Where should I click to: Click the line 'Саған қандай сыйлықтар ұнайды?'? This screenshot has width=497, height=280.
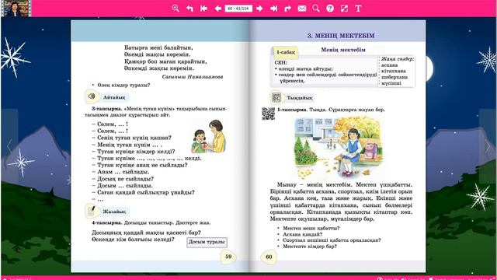coord(143,192)
